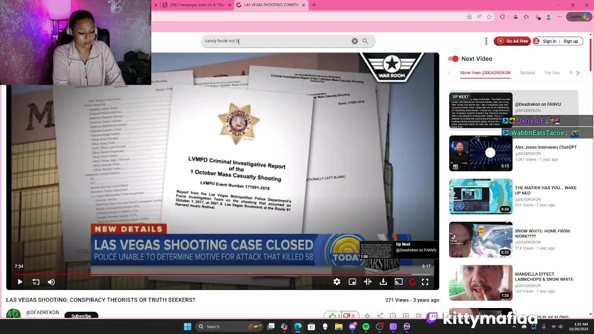The width and height of the screenshot is (594, 334).
Task: Toggle the Next Video autoplay switch
Action: coord(453,58)
